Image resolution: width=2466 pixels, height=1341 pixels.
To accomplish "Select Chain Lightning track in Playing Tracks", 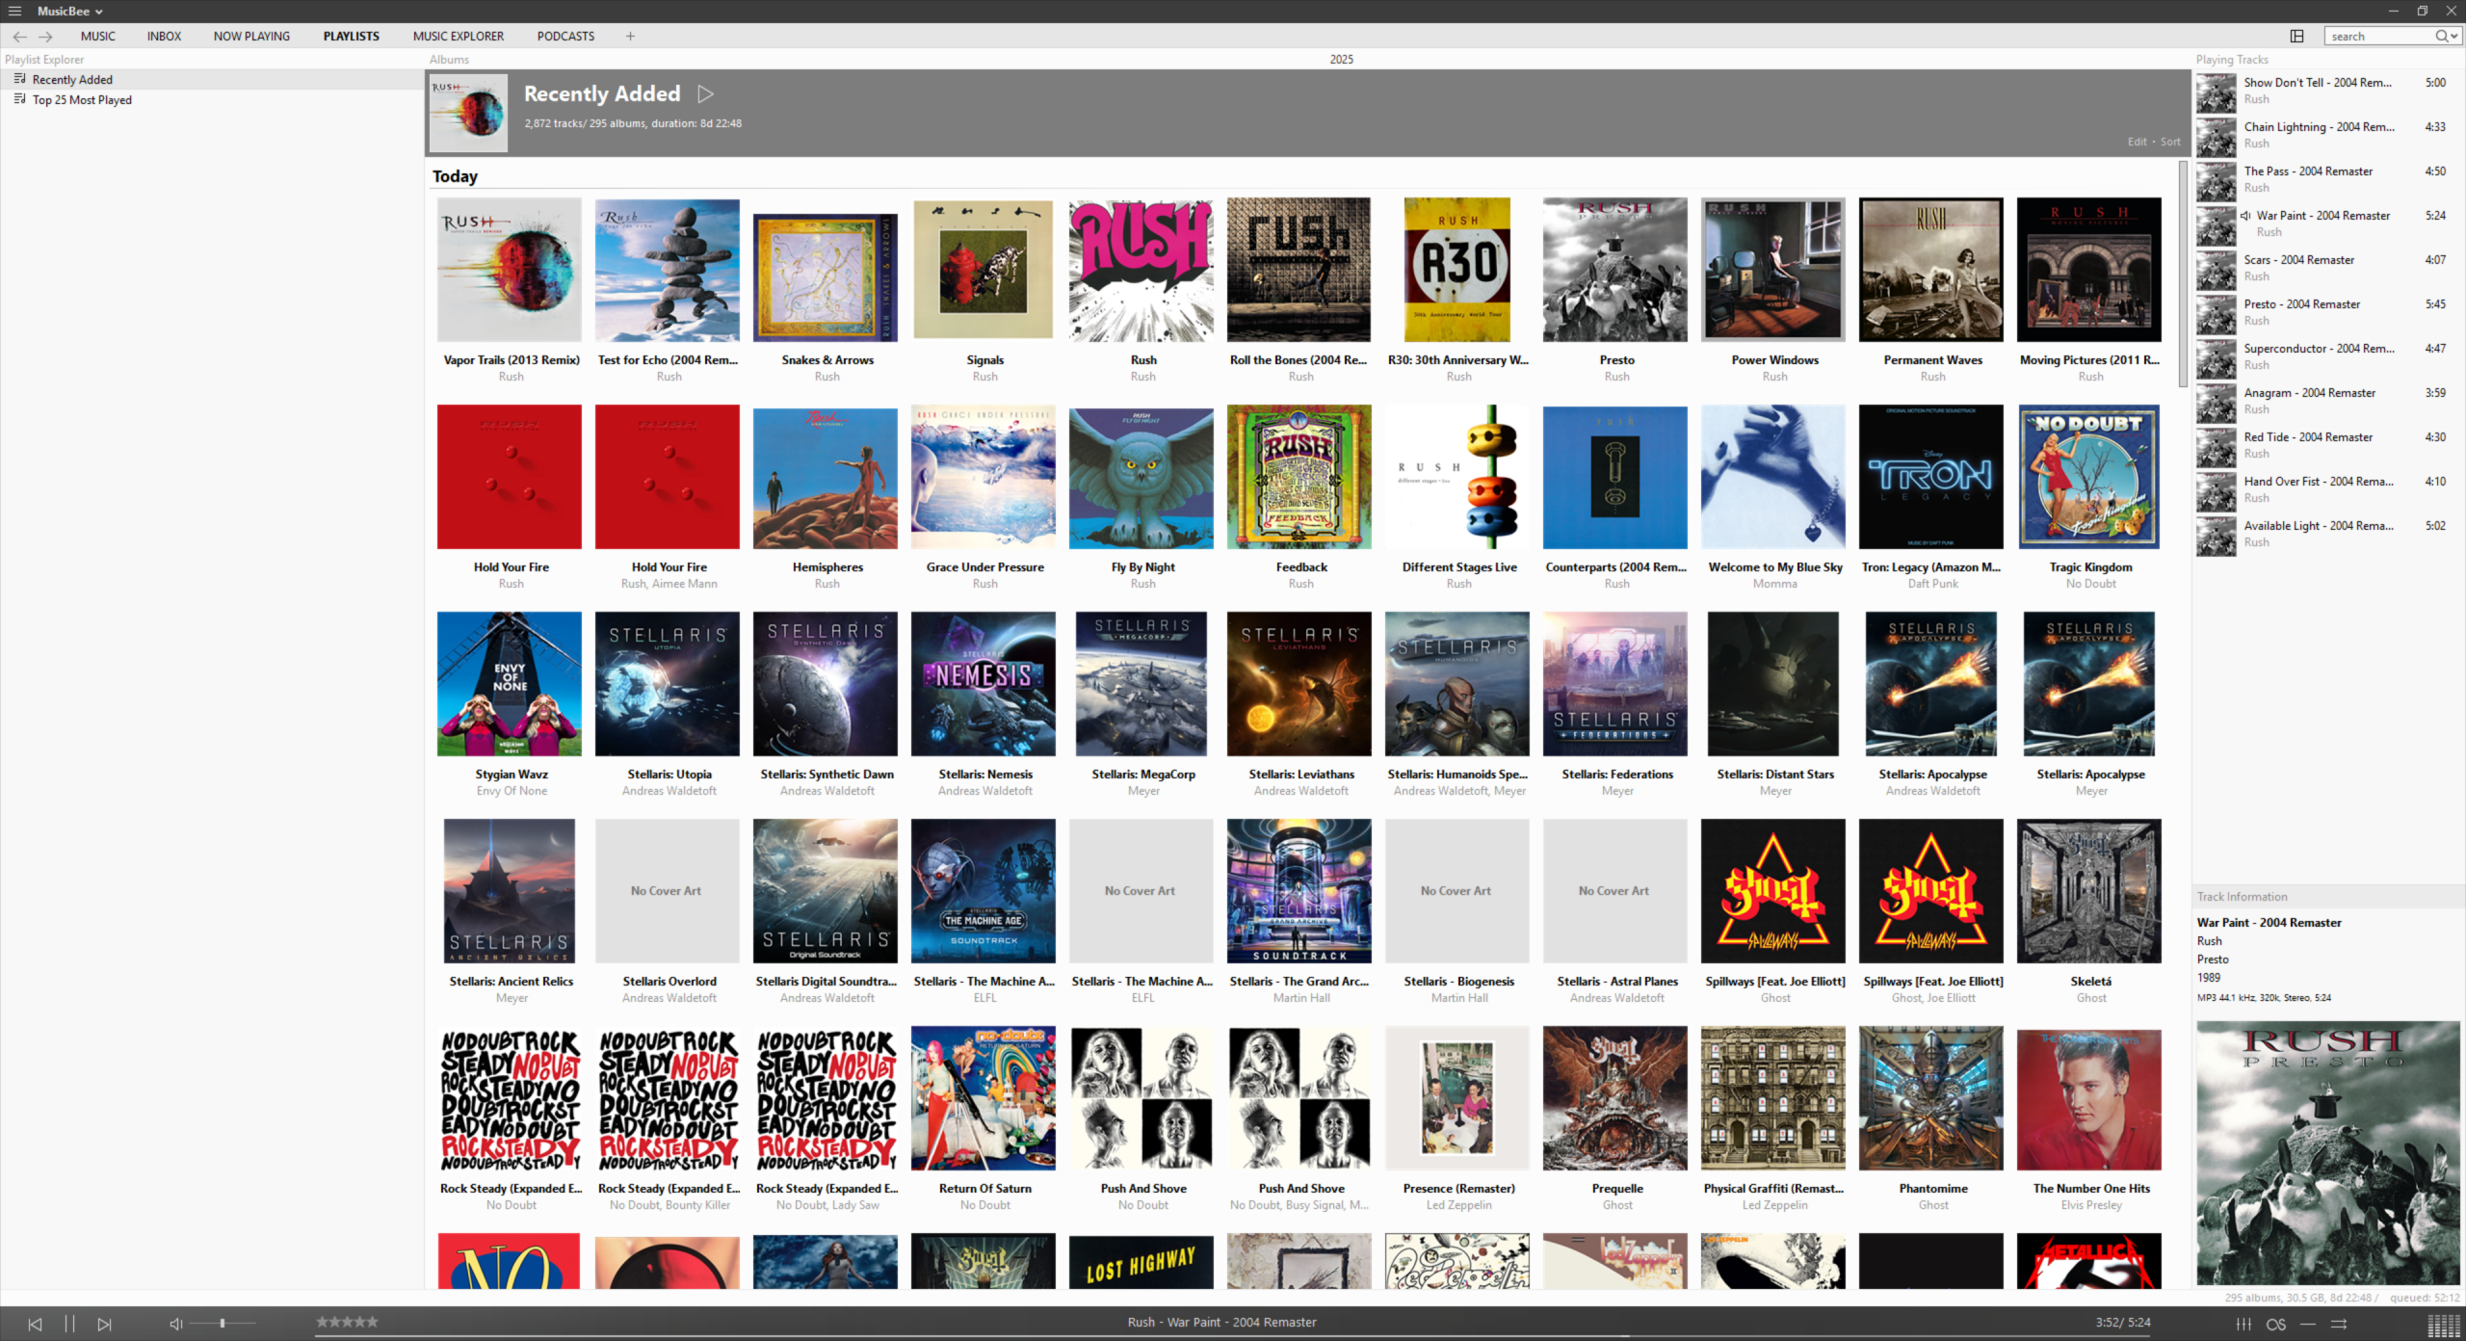I will (2328, 136).
